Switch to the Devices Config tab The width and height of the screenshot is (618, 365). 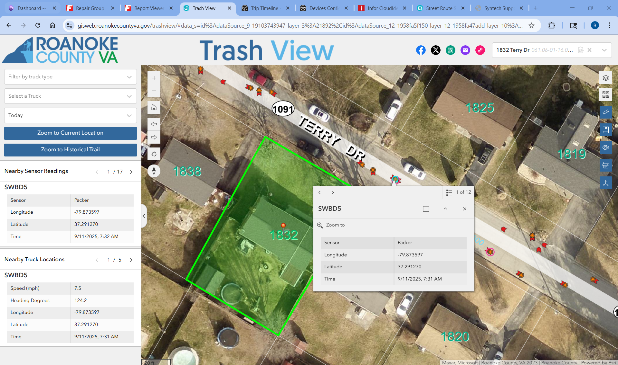(324, 8)
